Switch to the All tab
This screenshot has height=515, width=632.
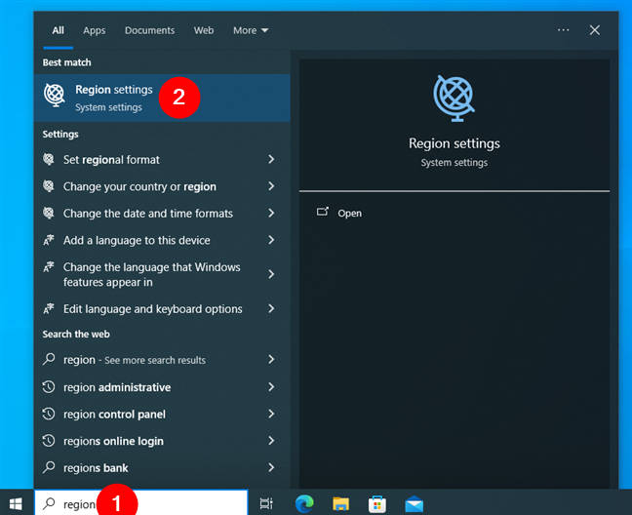59,30
